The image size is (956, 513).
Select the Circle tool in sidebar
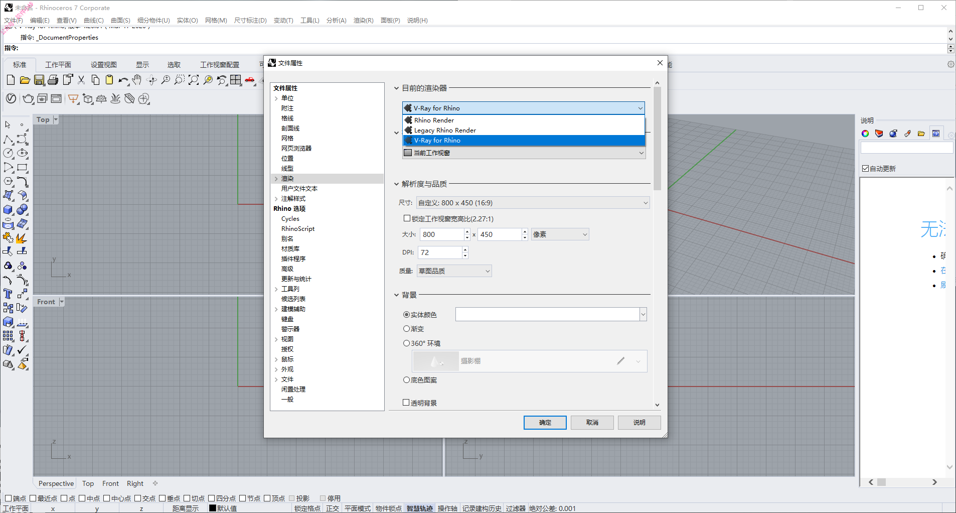pyautogui.click(x=8, y=153)
